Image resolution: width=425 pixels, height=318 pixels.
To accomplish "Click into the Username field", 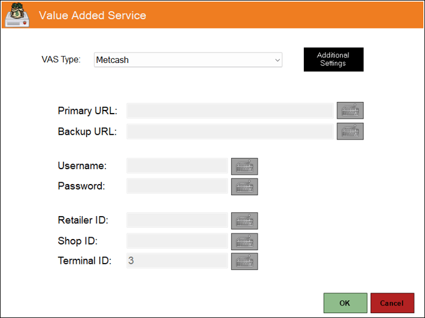I will (x=177, y=165).
